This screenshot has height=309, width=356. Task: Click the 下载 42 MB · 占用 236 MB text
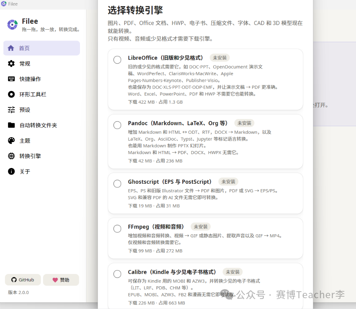[155, 161]
